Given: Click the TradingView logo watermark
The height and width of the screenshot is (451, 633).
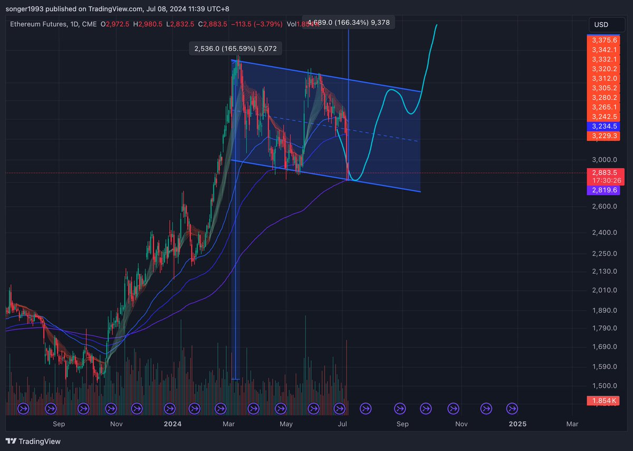Looking at the screenshot, I should (33, 441).
